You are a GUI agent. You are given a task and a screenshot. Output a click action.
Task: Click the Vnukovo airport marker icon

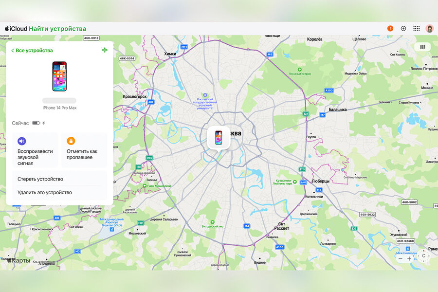(x=112, y=229)
